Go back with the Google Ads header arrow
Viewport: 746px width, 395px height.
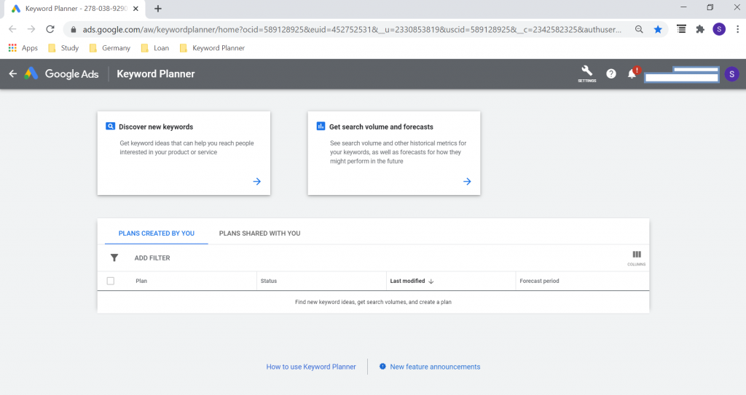(13, 73)
